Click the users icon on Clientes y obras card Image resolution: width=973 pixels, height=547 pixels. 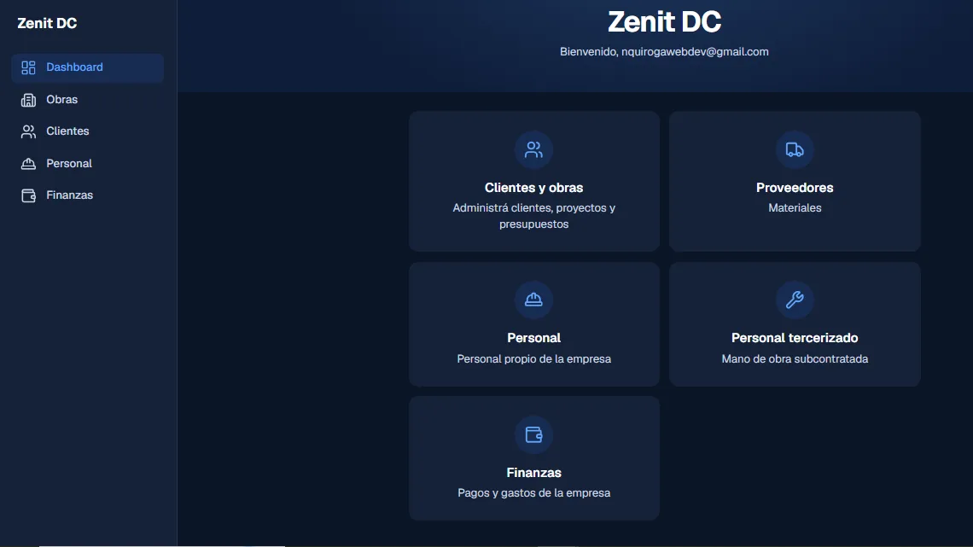pos(533,149)
